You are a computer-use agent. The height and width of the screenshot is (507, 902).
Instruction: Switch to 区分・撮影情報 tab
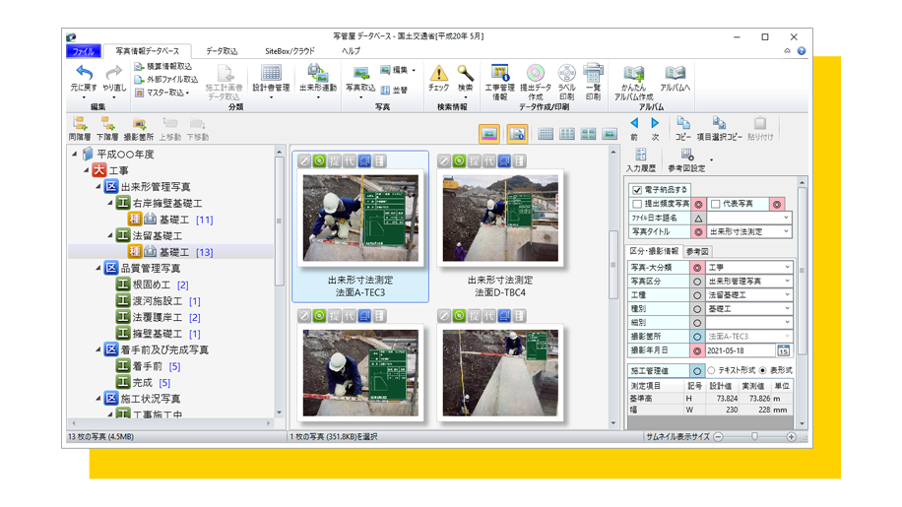(654, 251)
